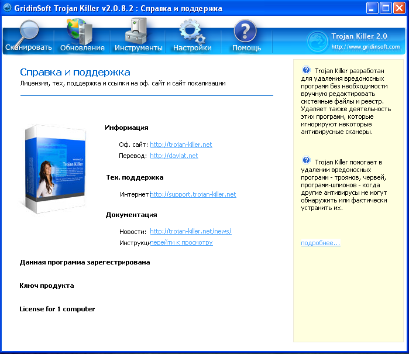Minimize the Trojan Killer window
This screenshot has height=354, width=409.
click(372, 8)
